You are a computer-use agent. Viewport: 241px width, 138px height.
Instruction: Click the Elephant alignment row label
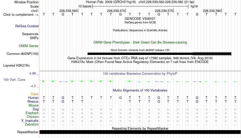pos(32,113)
